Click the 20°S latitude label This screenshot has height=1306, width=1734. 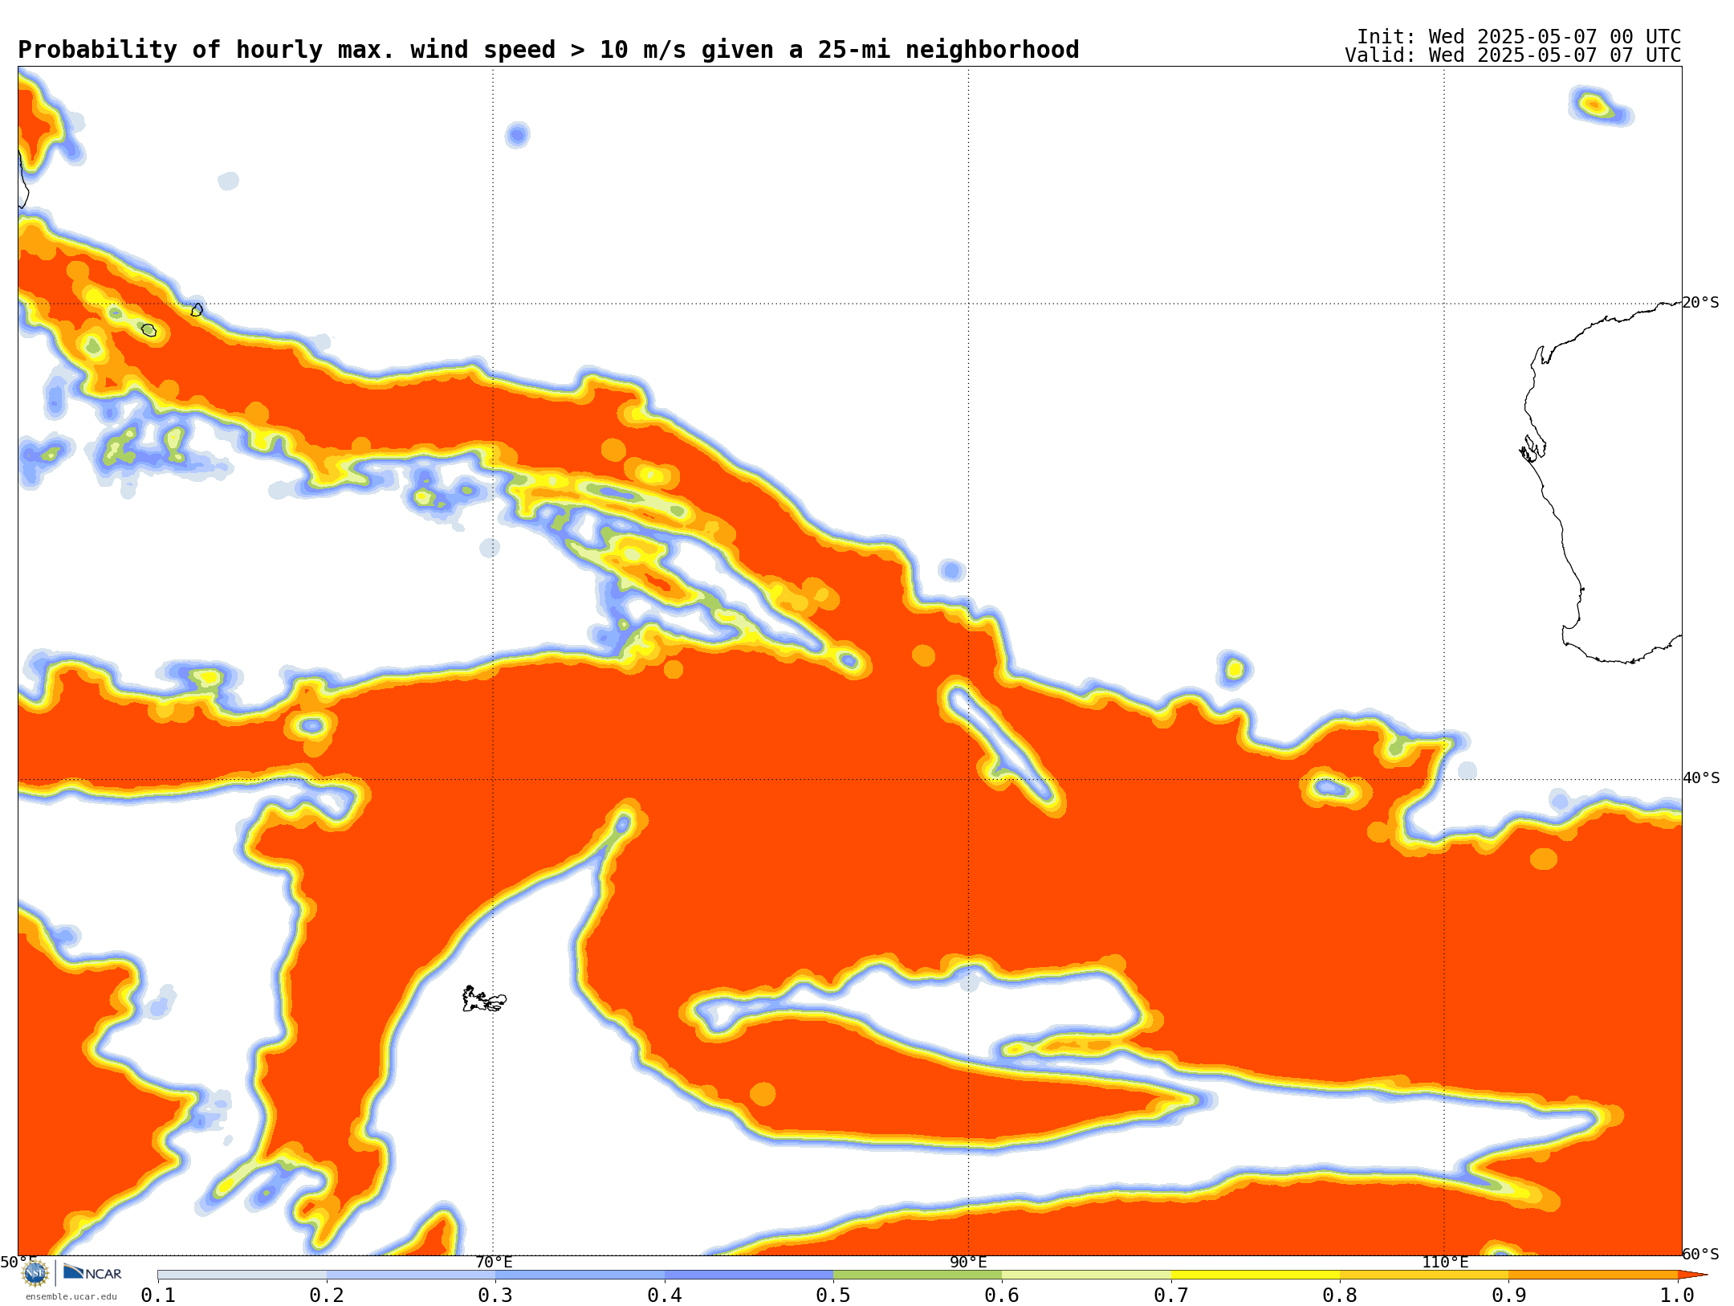(1701, 303)
